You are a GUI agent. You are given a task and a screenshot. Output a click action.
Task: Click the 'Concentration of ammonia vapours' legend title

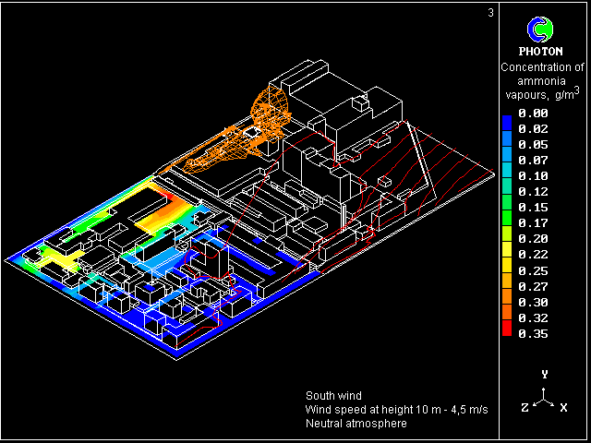542,80
